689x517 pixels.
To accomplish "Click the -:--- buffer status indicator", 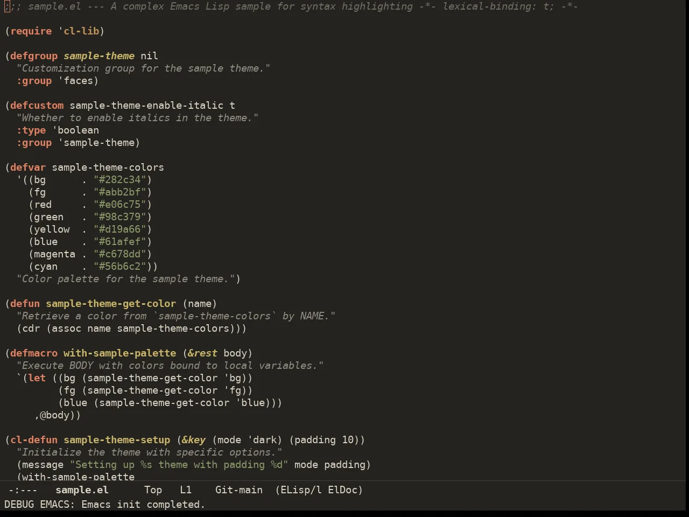I will tap(23, 490).
